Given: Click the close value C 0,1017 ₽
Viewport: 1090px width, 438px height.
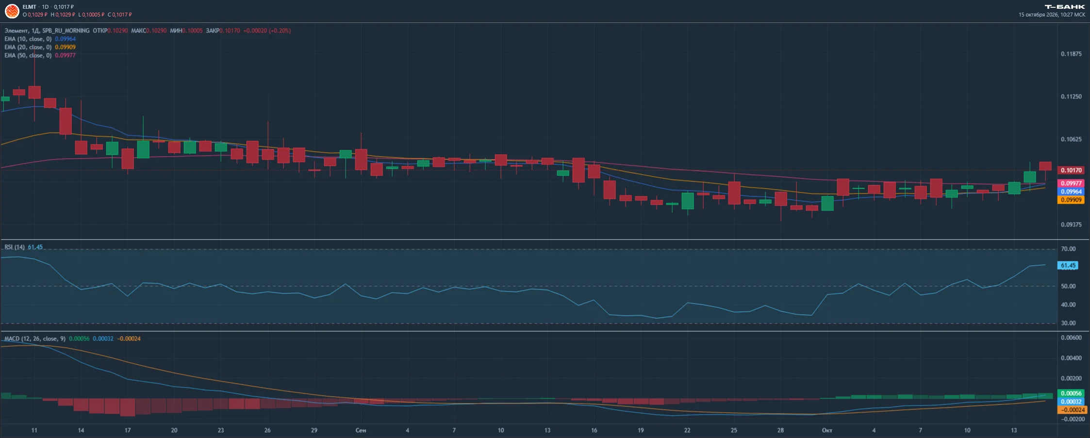Looking at the screenshot, I should click(119, 15).
